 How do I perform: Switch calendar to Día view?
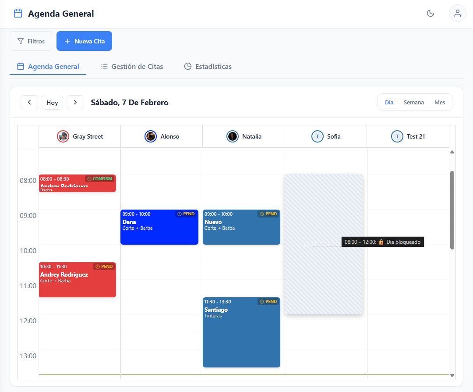[x=389, y=102]
